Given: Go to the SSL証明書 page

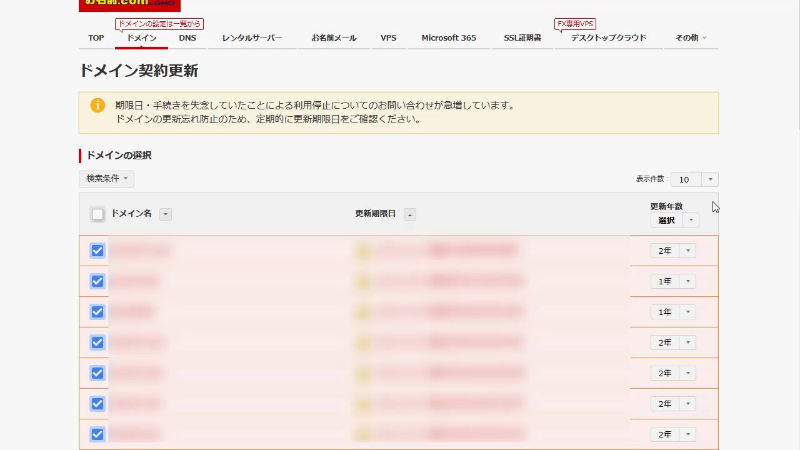Looking at the screenshot, I should (x=522, y=38).
